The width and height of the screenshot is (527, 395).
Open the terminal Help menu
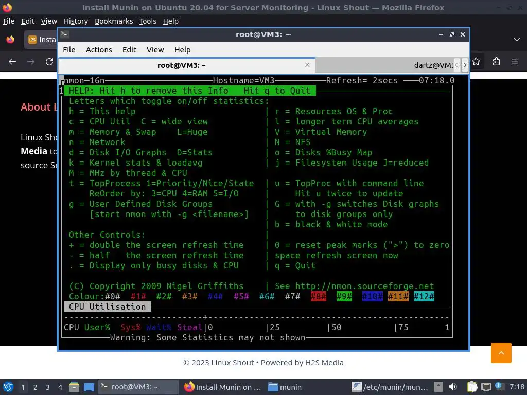[x=183, y=50]
